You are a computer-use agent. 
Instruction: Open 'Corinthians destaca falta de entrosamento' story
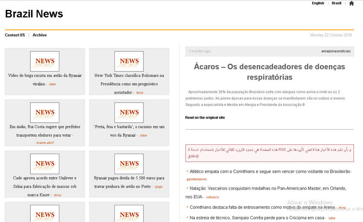pyautogui.click(x=262, y=207)
